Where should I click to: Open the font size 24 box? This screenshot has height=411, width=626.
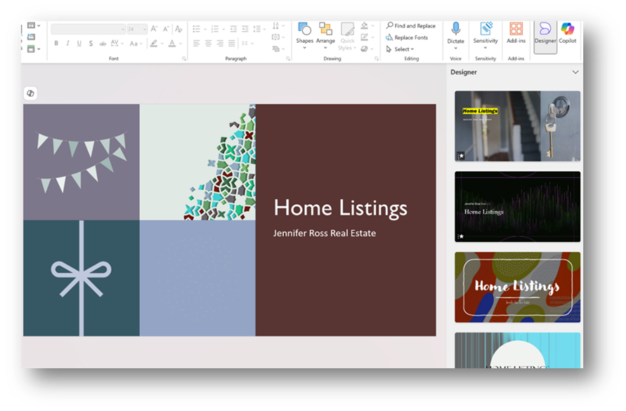[x=137, y=29]
